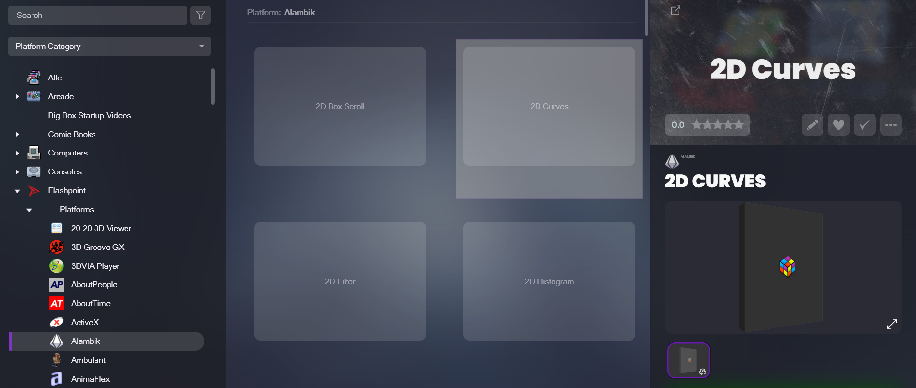Expand the Consoles tree node
This screenshot has height=388, width=916.
(17, 172)
